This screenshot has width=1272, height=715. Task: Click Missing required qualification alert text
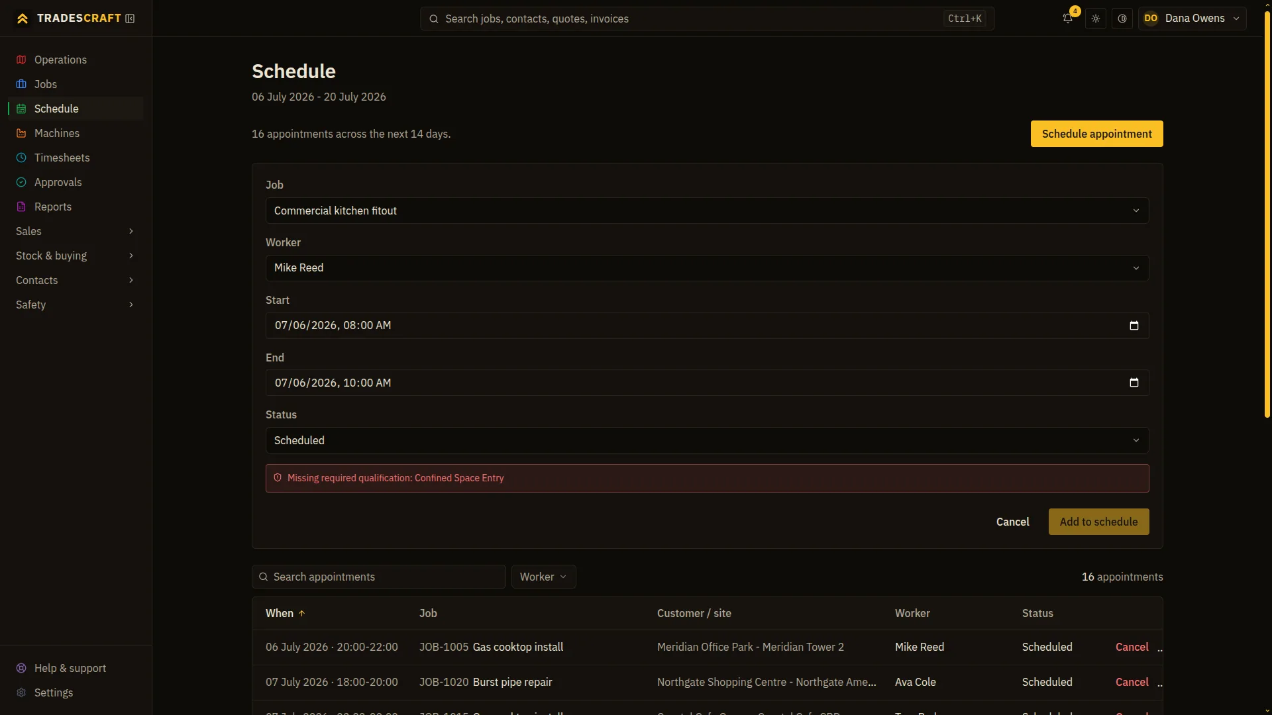pyautogui.click(x=396, y=478)
